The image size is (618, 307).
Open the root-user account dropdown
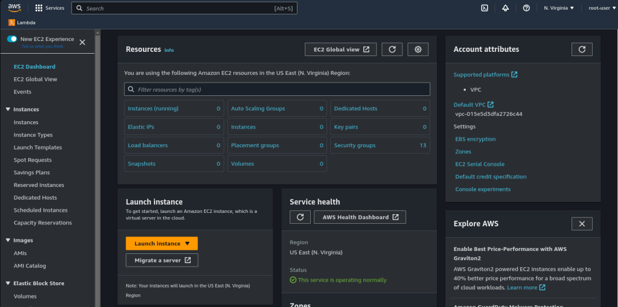click(602, 8)
